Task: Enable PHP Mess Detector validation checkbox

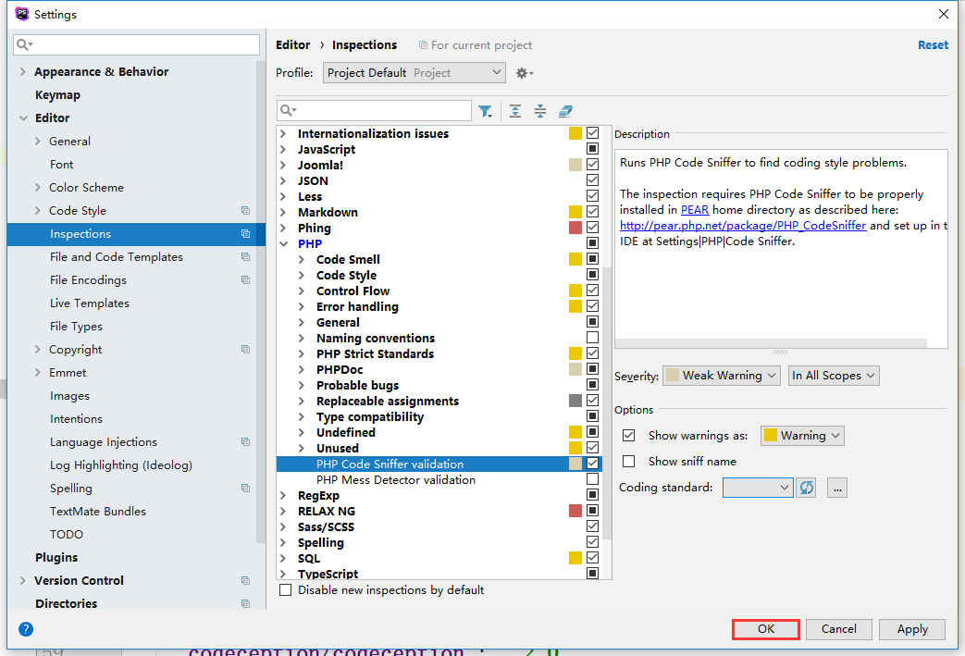Action: [592, 479]
